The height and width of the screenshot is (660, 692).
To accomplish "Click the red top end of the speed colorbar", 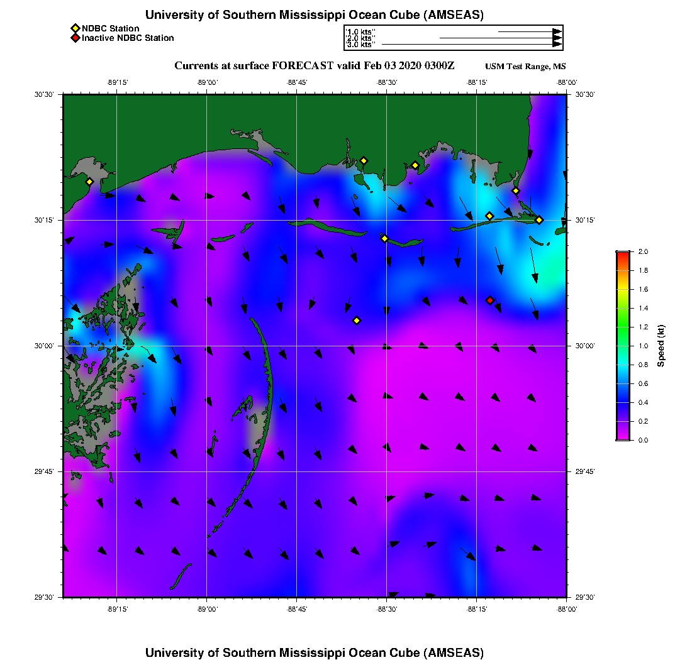I will pos(622,254).
